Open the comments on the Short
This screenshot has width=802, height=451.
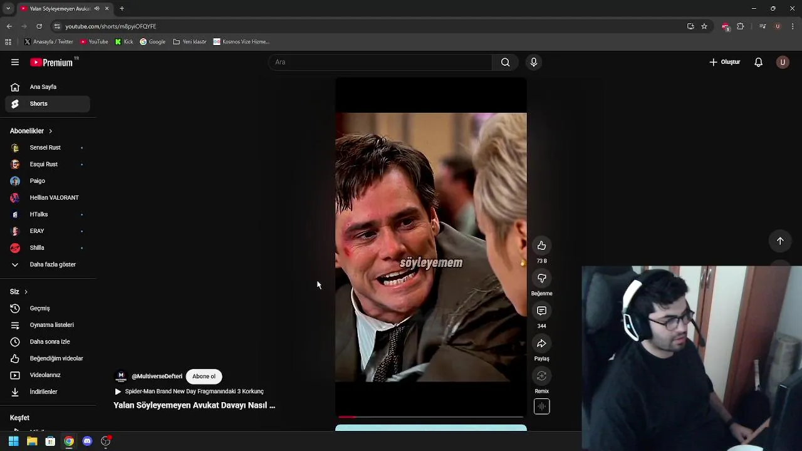tap(541, 311)
